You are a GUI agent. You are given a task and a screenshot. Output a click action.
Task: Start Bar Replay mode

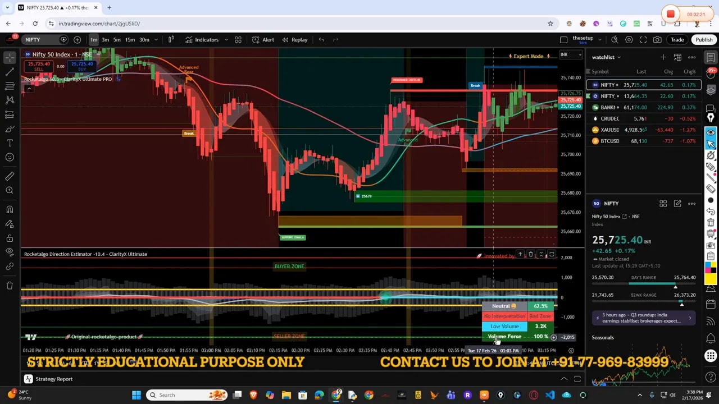(x=294, y=40)
